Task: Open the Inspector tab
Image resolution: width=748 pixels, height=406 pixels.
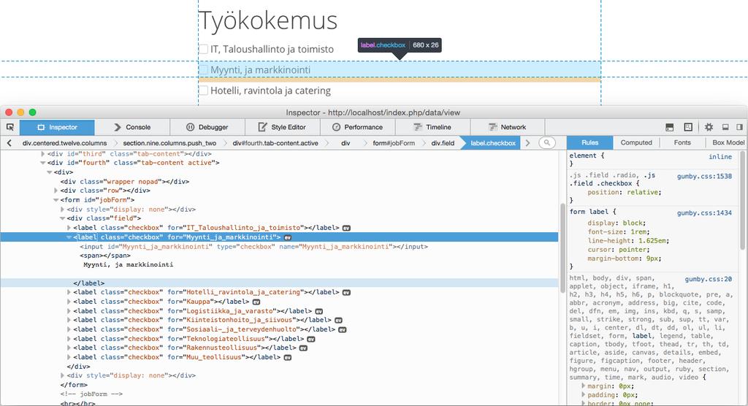Action: (57, 127)
